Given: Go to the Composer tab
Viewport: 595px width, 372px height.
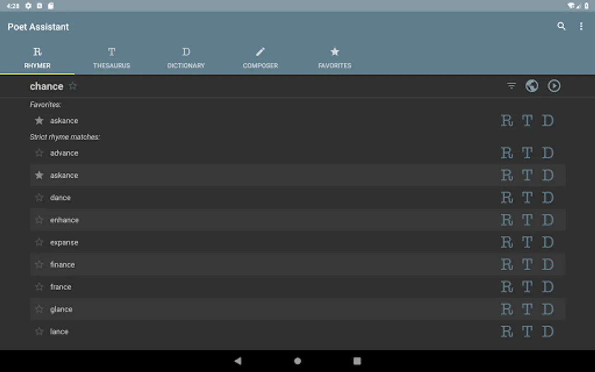Looking at the screenshot, I should point(260,57).
